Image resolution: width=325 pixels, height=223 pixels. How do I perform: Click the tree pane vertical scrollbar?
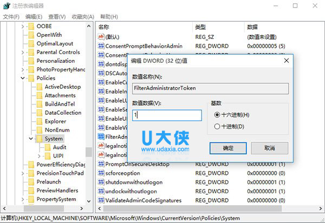tap(89, 108)
